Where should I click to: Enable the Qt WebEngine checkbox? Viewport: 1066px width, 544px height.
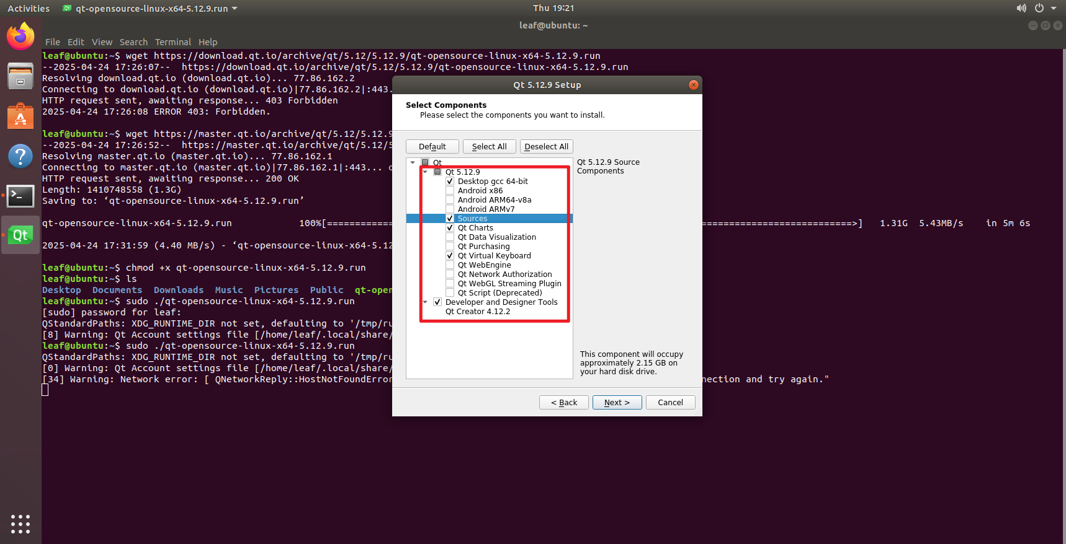pos(450,265)
